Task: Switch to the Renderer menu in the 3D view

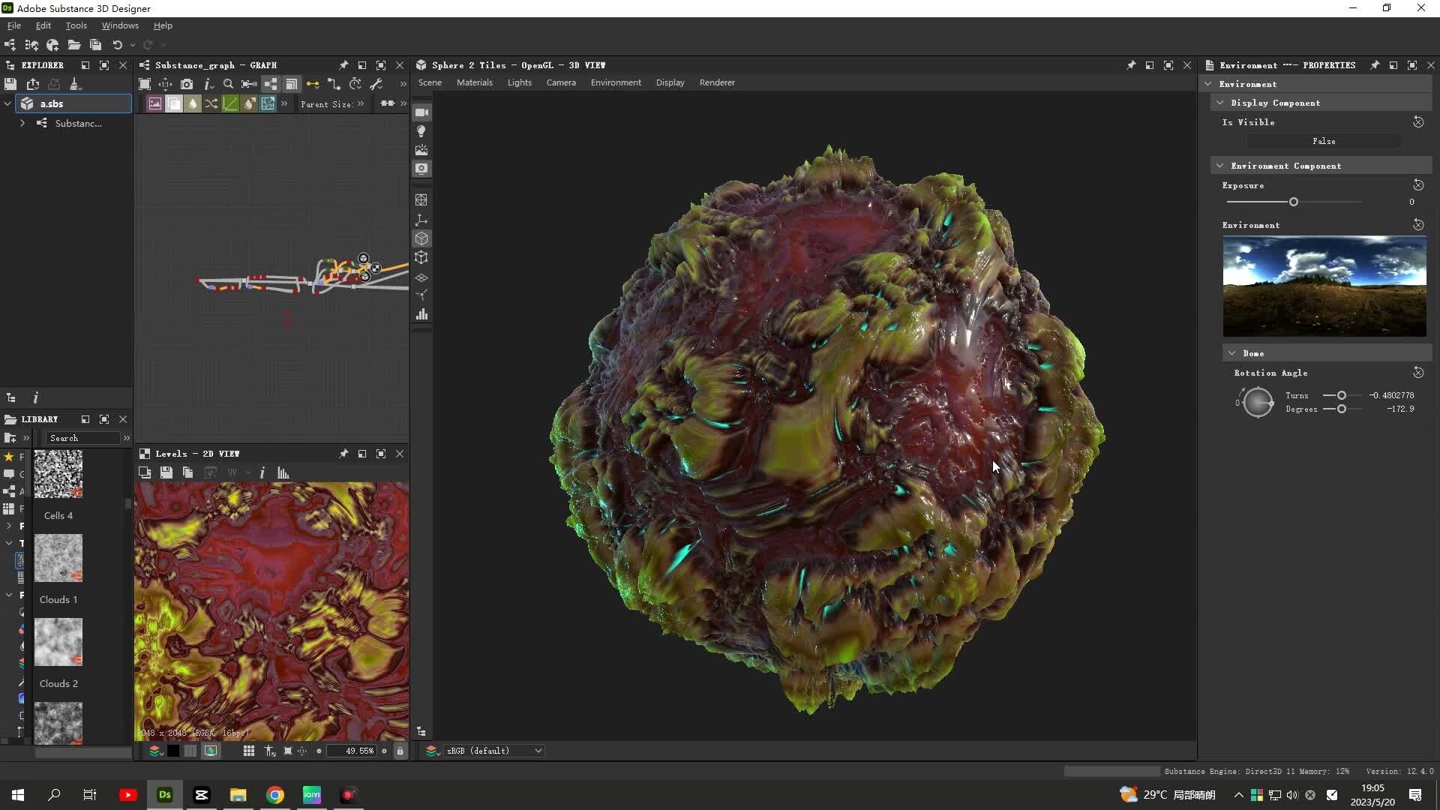Action: (x=717, y=82)
